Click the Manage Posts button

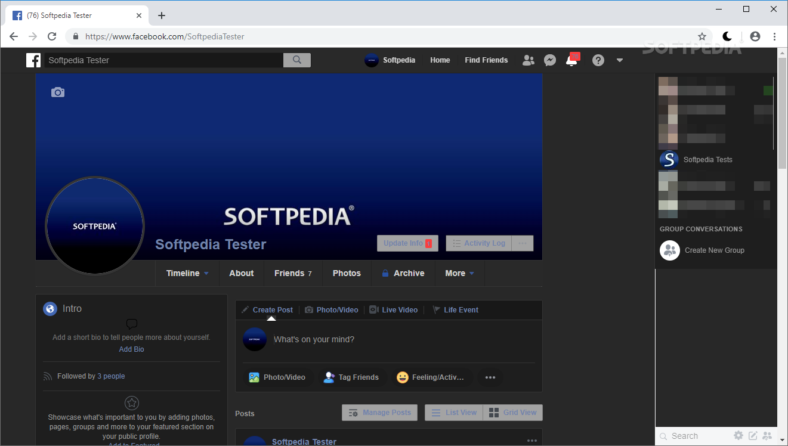click(x=379, y=413)
